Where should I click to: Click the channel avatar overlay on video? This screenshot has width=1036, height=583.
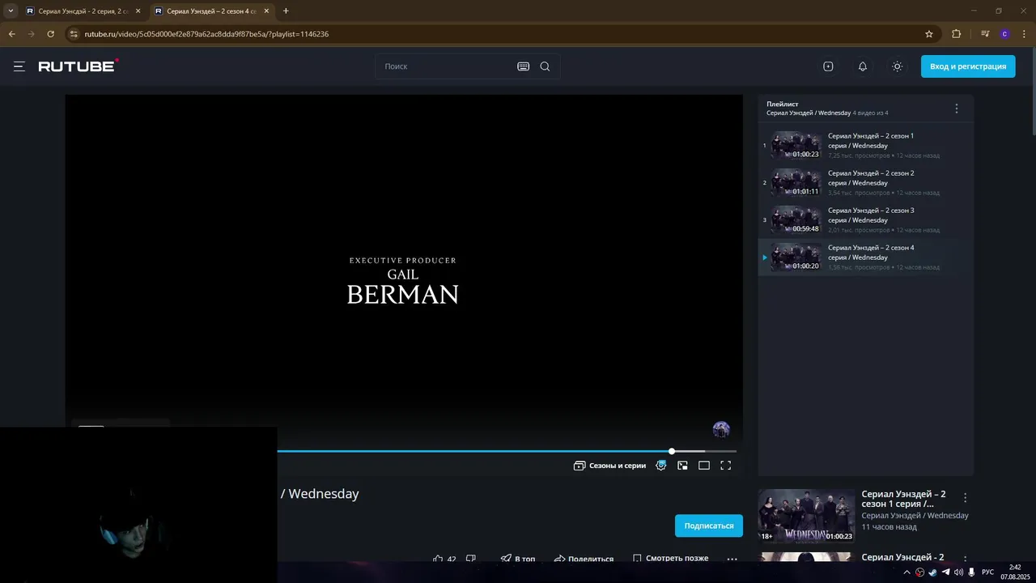[x=721, y=429]
